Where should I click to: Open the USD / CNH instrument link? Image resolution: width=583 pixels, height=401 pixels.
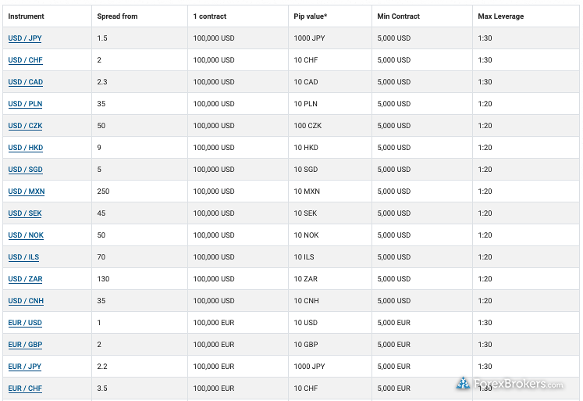[26, 301]
